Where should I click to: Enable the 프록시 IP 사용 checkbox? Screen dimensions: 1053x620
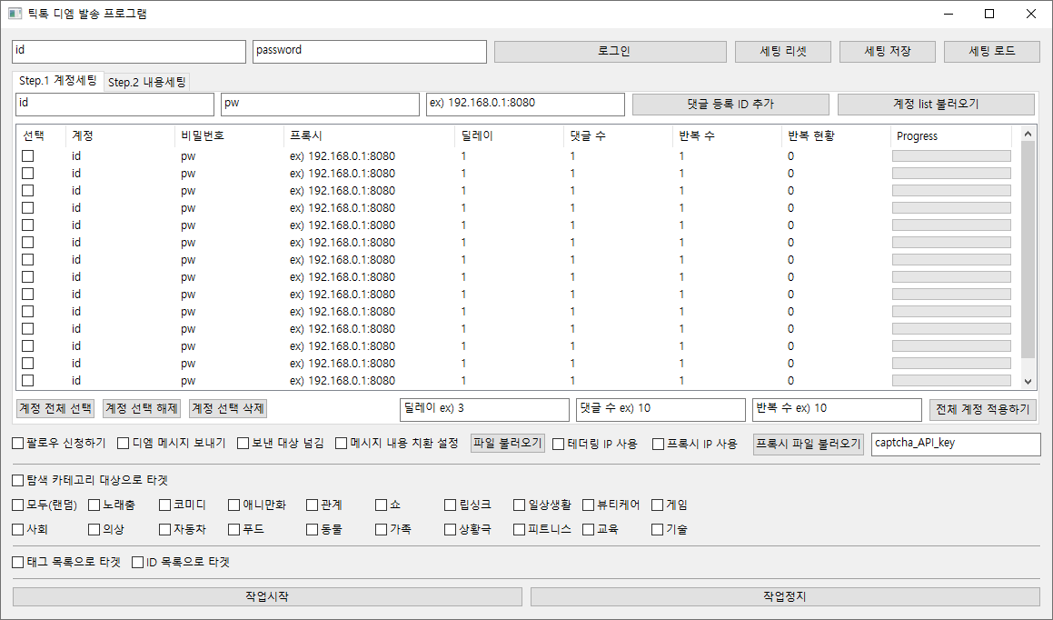click(658, 444)
